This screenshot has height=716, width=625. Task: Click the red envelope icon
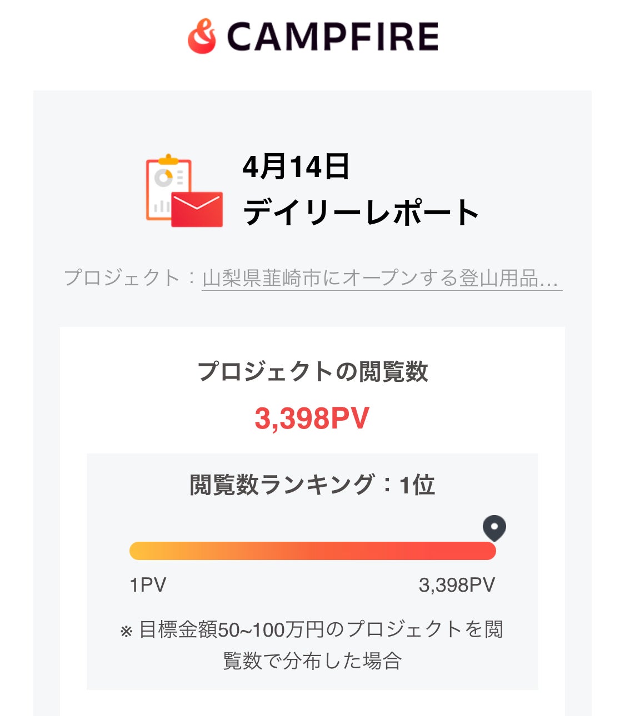tap(197, 209)
